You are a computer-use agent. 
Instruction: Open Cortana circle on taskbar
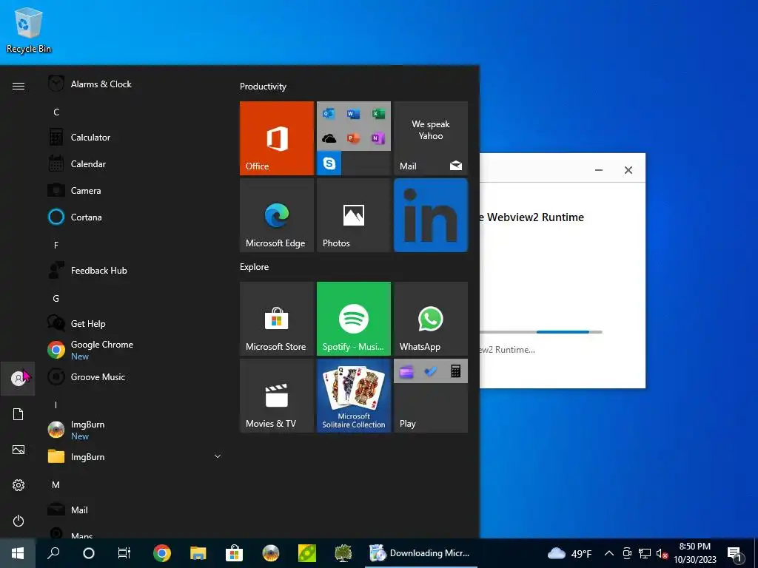pos(89,553)
